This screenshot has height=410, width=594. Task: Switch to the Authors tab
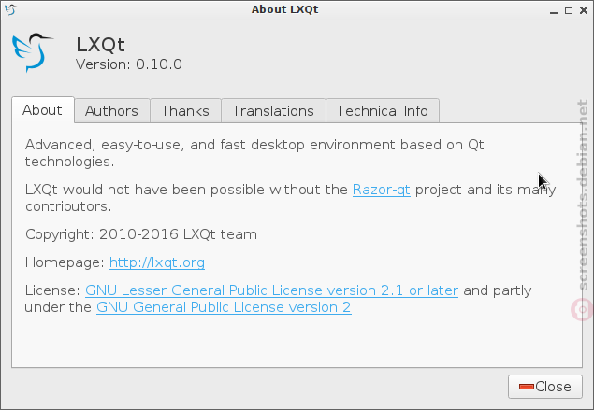coord(111,111)
